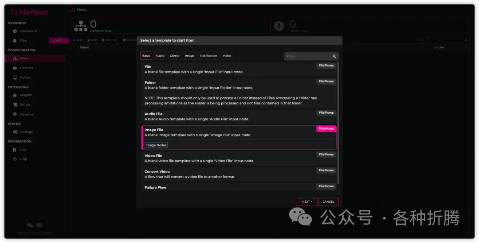
Task: Click the Flows breadcrumb title at top
Action: click(82, 10)
